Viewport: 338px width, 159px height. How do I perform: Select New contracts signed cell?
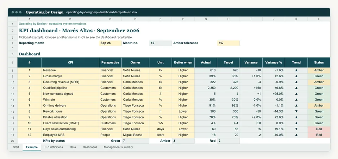point(70,94)
